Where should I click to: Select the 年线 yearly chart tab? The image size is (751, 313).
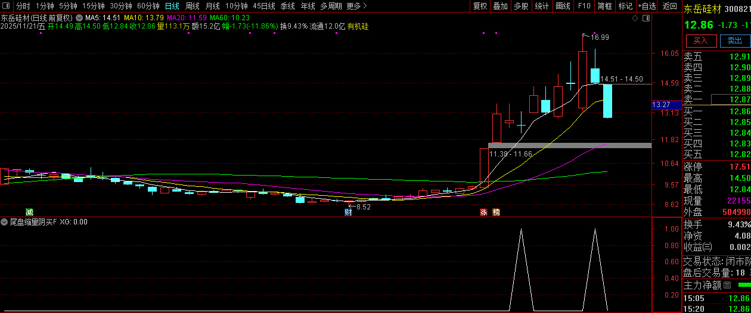(308, 6)
